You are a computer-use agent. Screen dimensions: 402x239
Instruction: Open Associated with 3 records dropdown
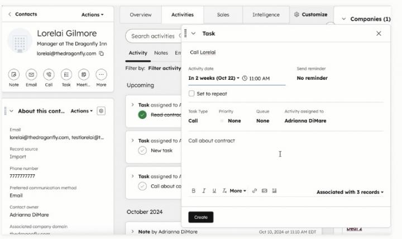click(350, 192)
